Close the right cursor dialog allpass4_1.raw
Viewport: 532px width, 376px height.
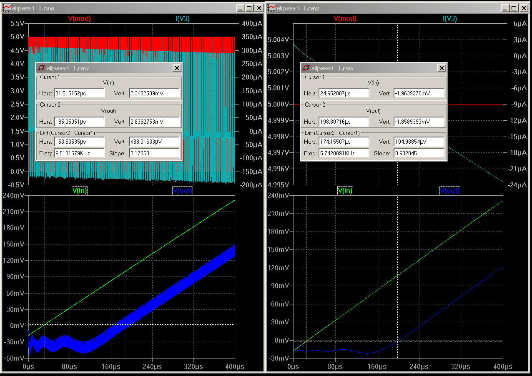click(442, 68)
